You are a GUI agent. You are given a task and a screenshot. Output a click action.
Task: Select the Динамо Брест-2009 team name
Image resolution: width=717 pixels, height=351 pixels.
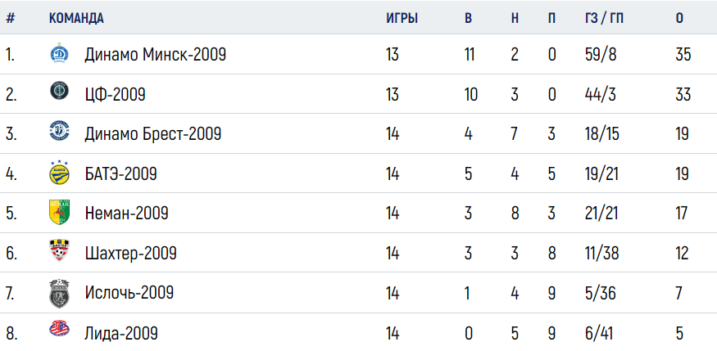[152, 134]
